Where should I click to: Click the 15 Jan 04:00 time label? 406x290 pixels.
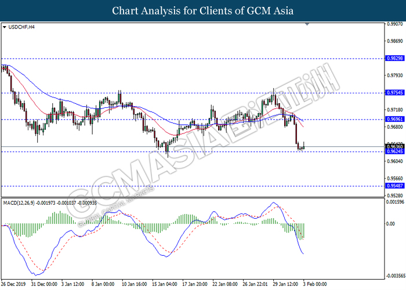(x=165, y=284)
